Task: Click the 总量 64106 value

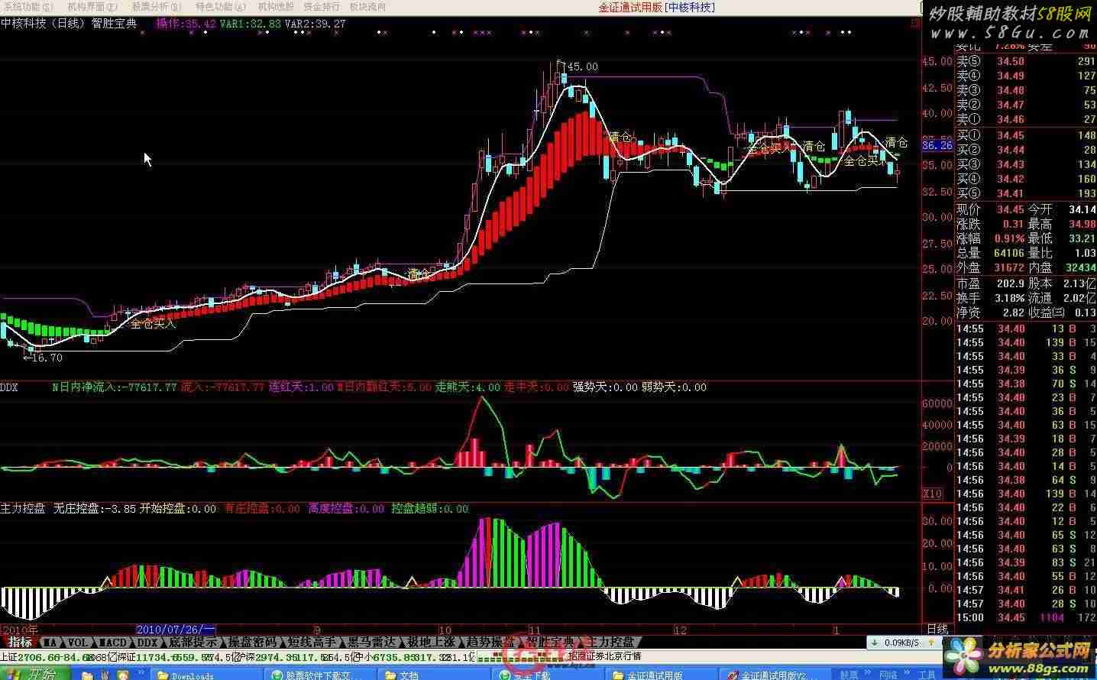Action: (1009, 253)
